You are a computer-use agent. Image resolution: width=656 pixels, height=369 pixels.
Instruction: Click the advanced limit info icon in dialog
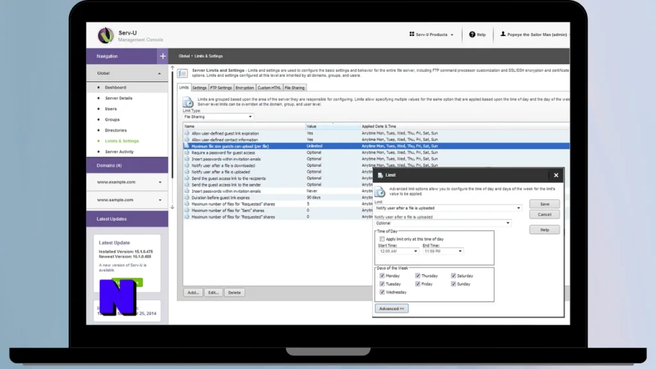click(380, 192)
